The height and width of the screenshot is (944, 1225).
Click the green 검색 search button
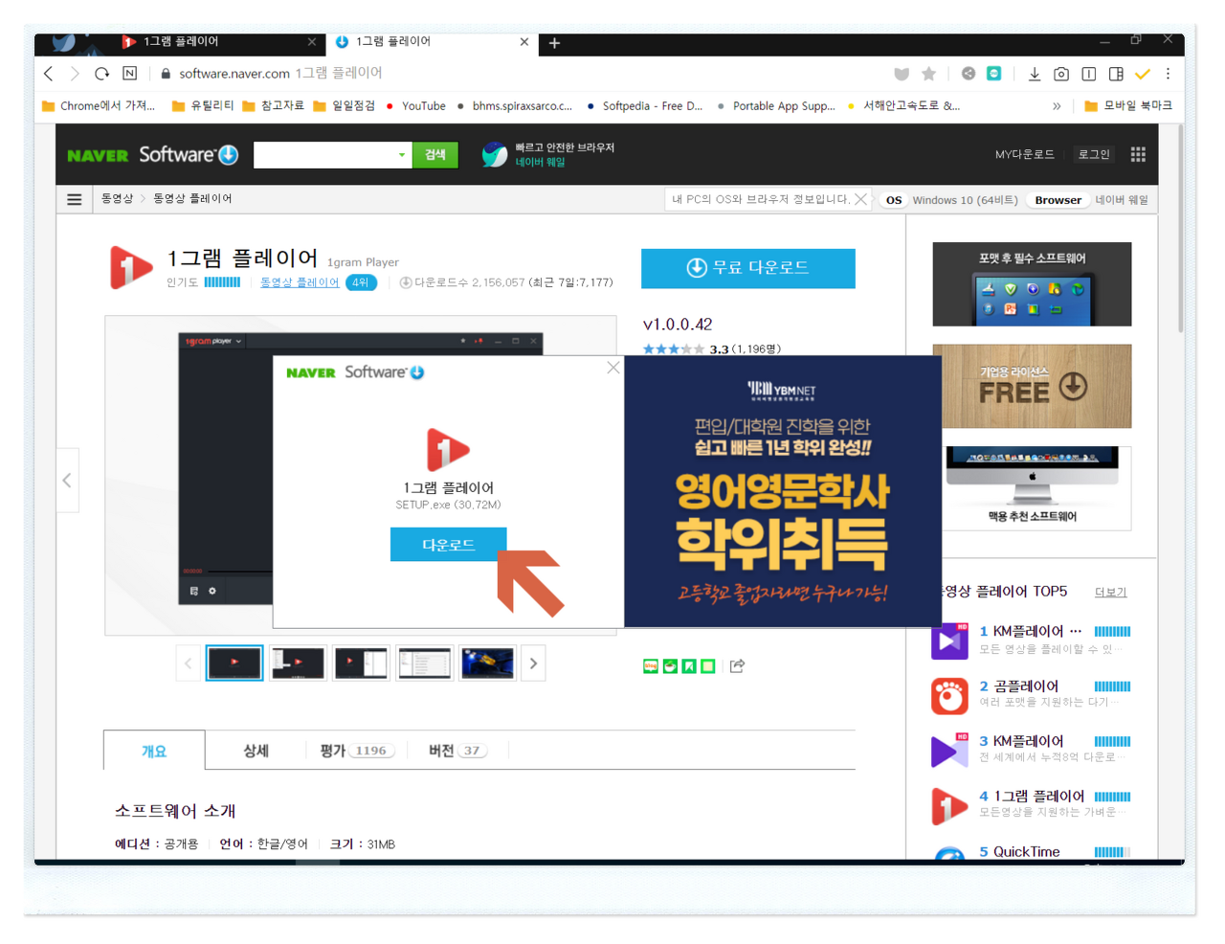click(434, 155)
